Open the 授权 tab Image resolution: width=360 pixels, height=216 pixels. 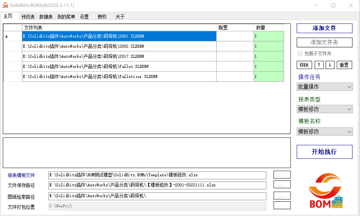[x=102, y=17]
